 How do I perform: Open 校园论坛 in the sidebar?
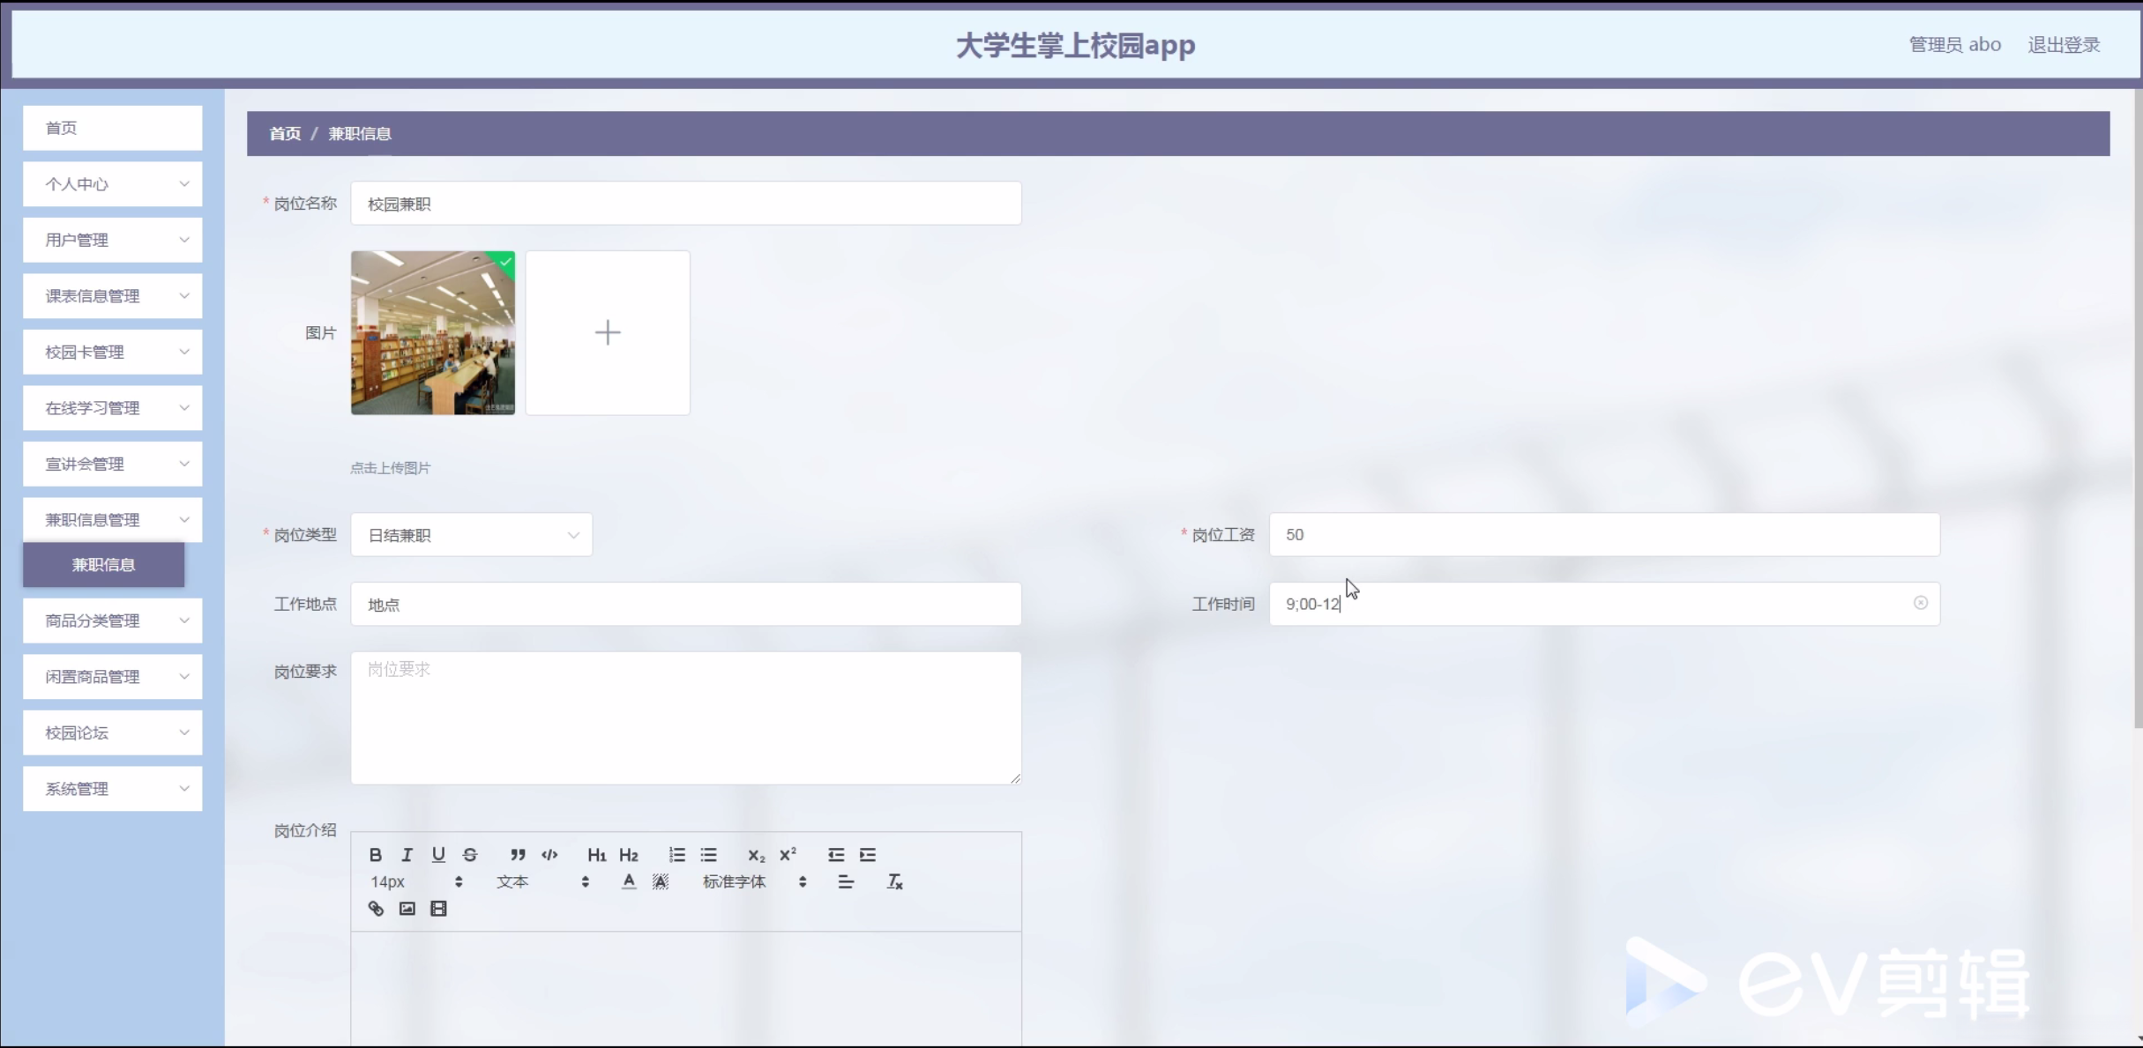point(113,732)
